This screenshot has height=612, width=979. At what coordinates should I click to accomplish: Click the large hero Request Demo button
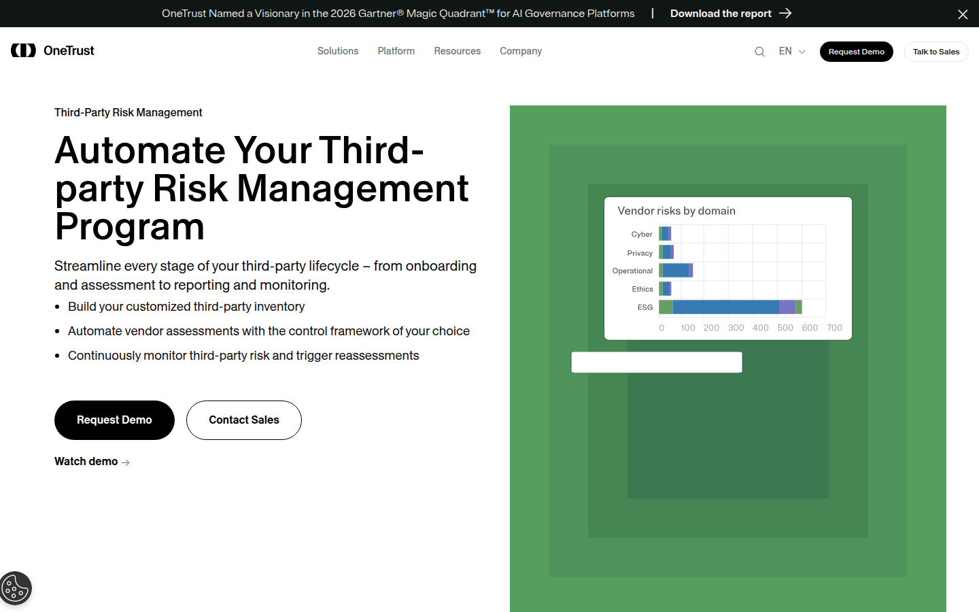pos(114,420)
